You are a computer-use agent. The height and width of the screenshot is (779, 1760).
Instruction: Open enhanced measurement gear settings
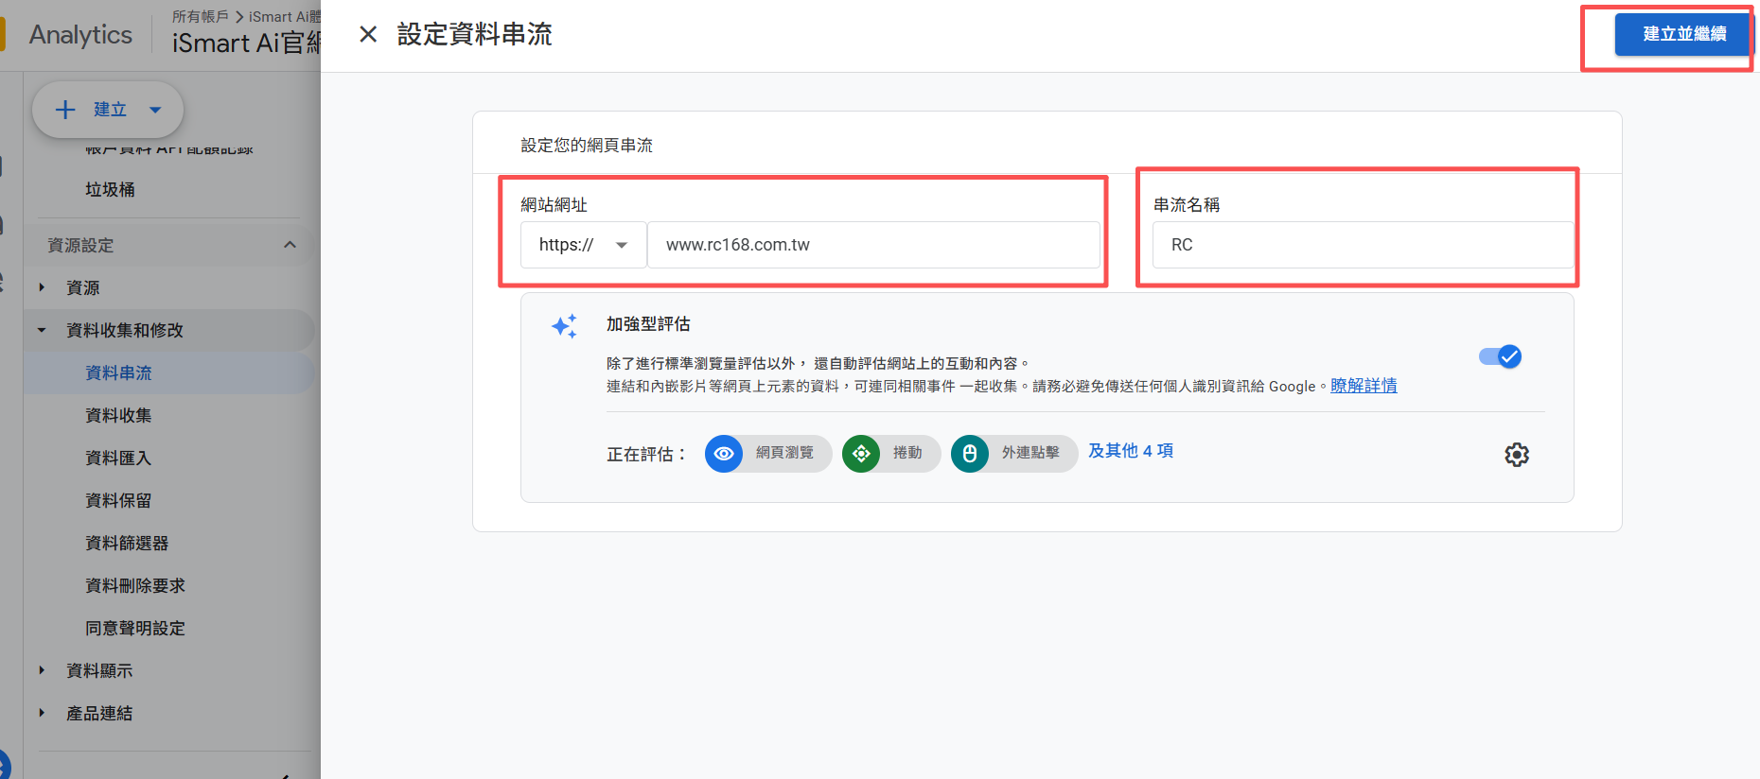(1516, 455)
